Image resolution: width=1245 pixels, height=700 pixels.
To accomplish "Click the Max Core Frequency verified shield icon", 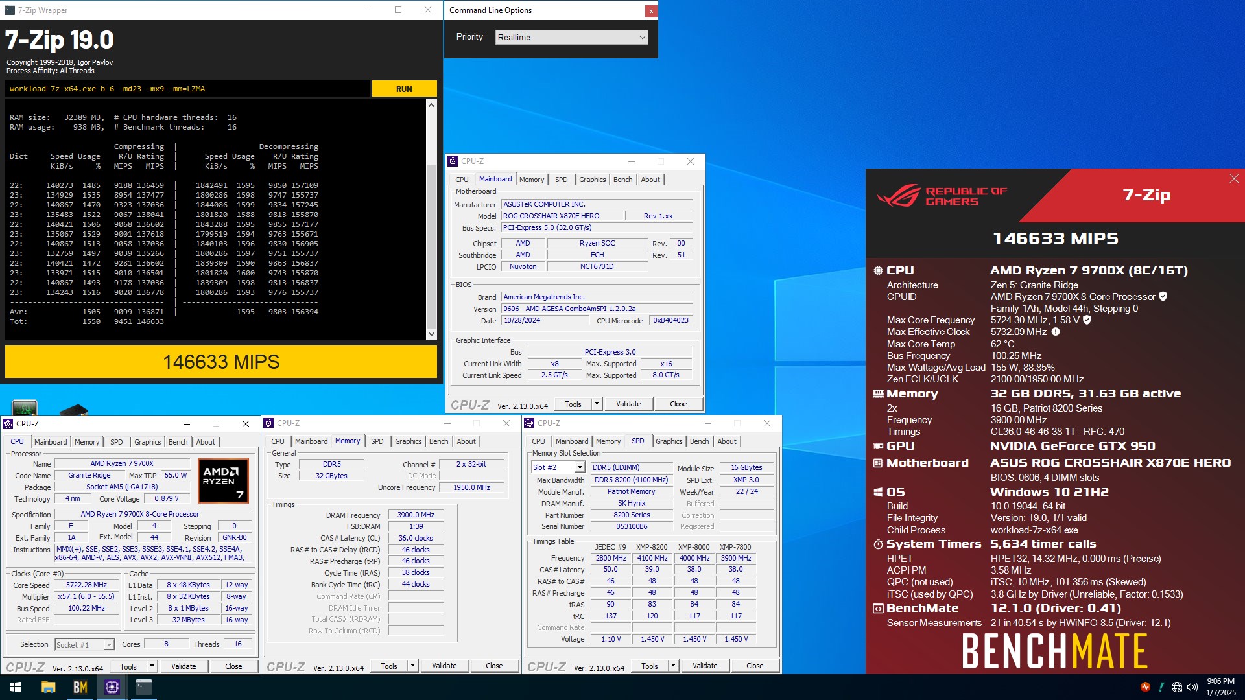I will pyautogui.click(x=1087, y=320).
